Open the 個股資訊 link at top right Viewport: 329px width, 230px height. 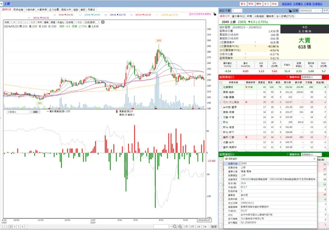pos(287,4)
